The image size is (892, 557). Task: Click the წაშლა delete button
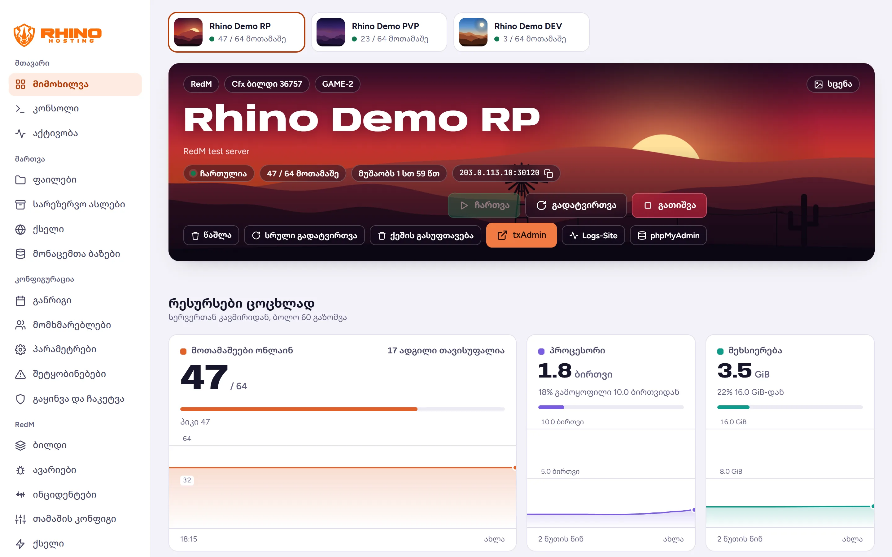point(211,235)
